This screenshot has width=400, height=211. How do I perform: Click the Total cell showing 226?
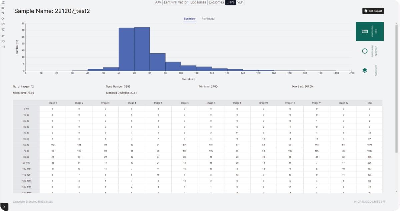[369, 163]
